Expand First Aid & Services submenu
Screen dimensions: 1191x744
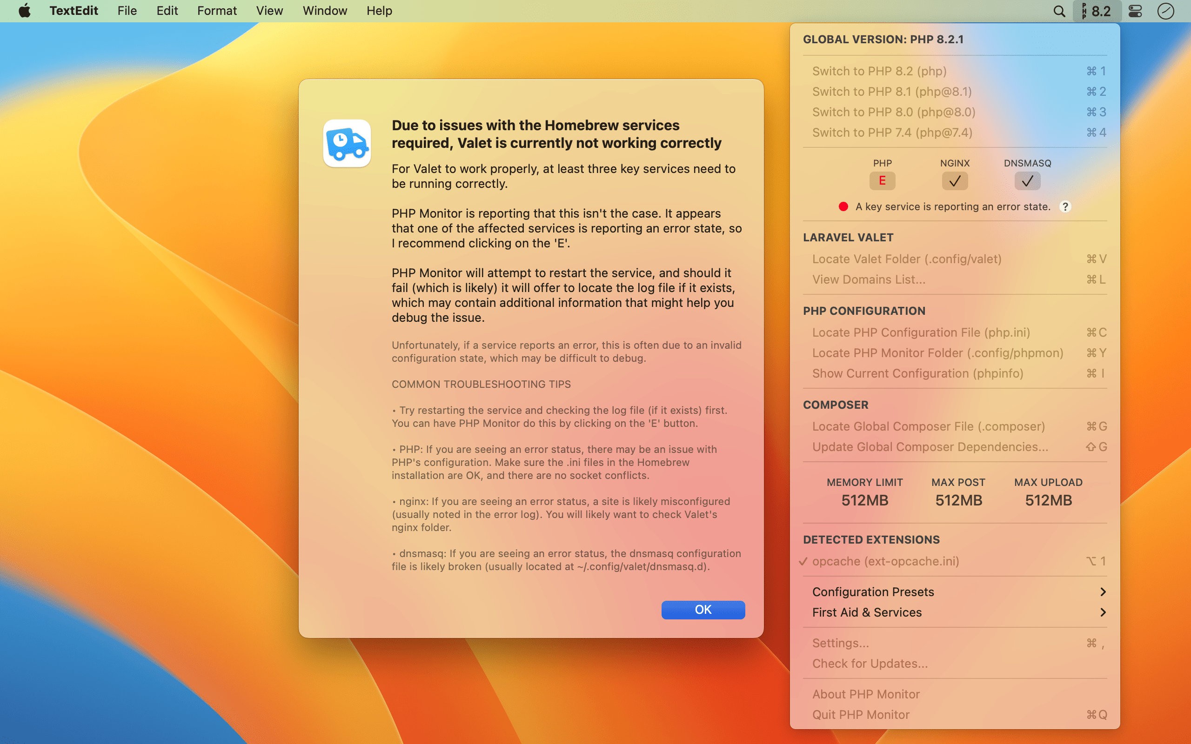[x=955, y=612]
